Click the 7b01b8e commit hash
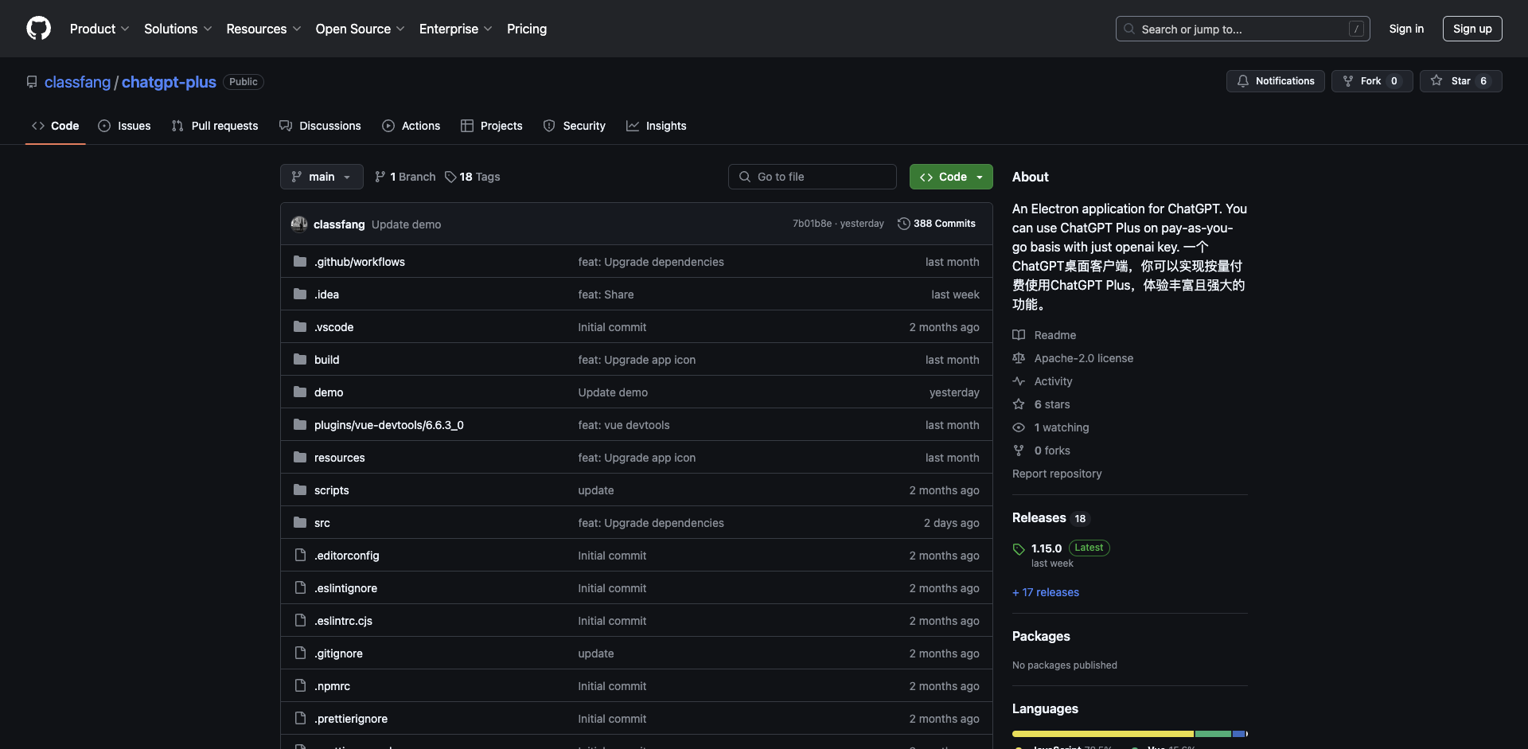The image size is (1528, 749). click(x=812, y=224)
